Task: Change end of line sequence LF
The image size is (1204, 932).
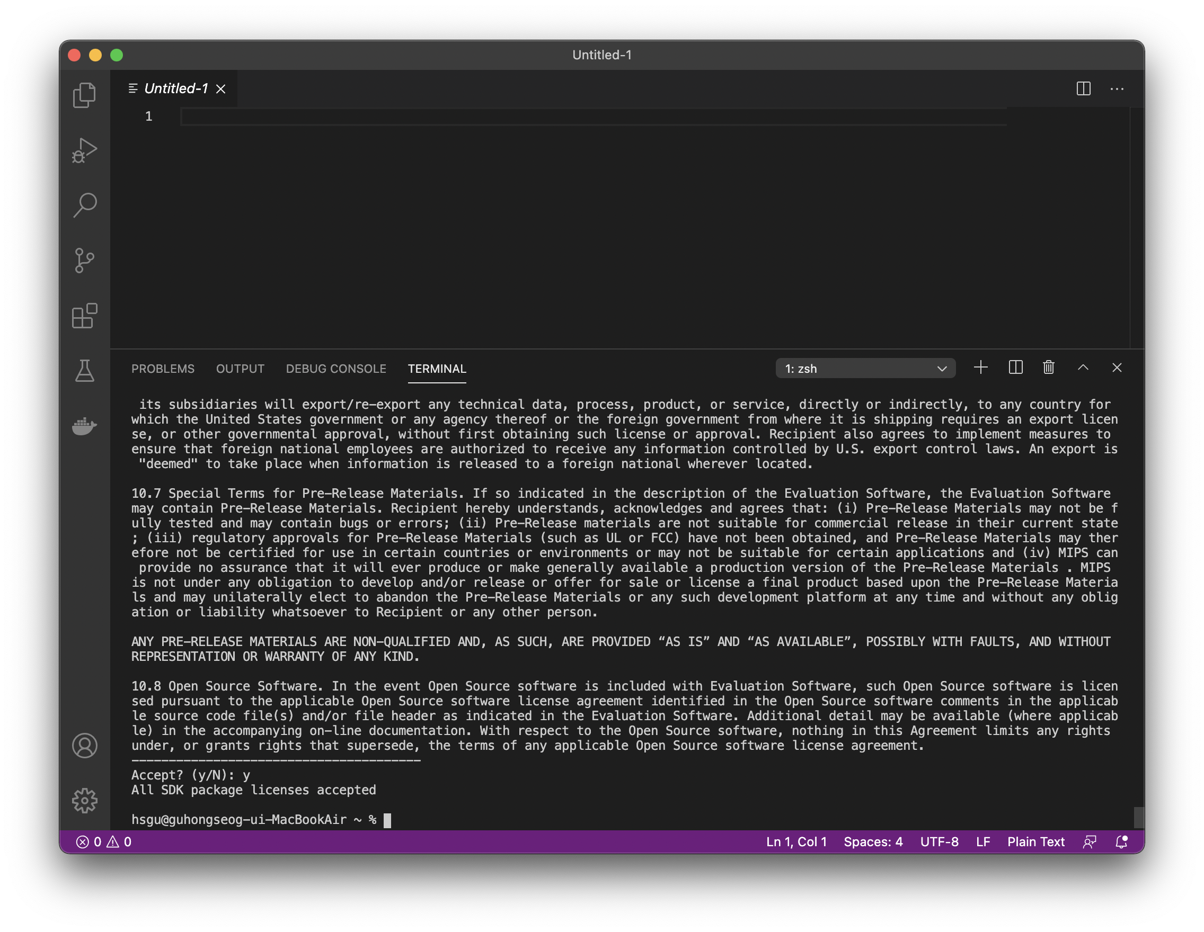Action: (x=983, y=841)
